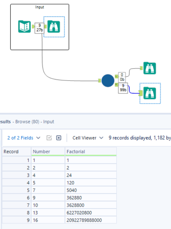The width and height of the screenshot is (171, 229).
Task: Select the upper right Browse binoculars tool
Action: pos(150,68)
